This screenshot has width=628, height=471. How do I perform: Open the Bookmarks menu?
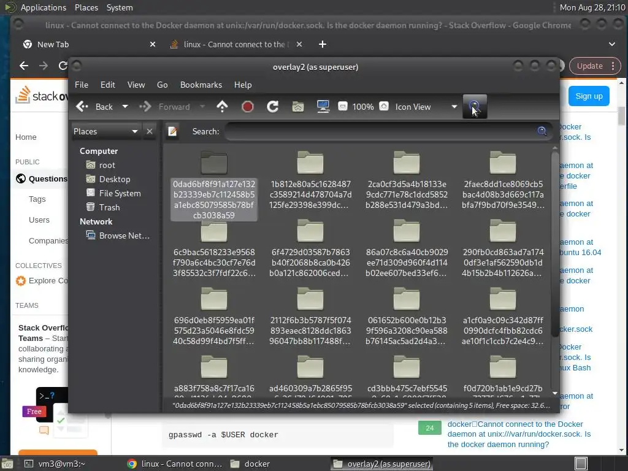(x=201, y=85)
